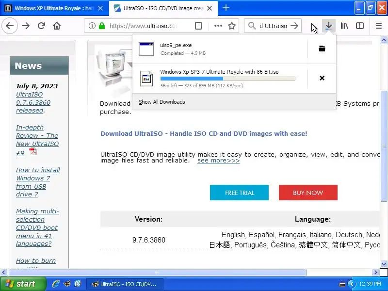Launch Internet Explorer from quick launch
388x291 pixels.
56,284
